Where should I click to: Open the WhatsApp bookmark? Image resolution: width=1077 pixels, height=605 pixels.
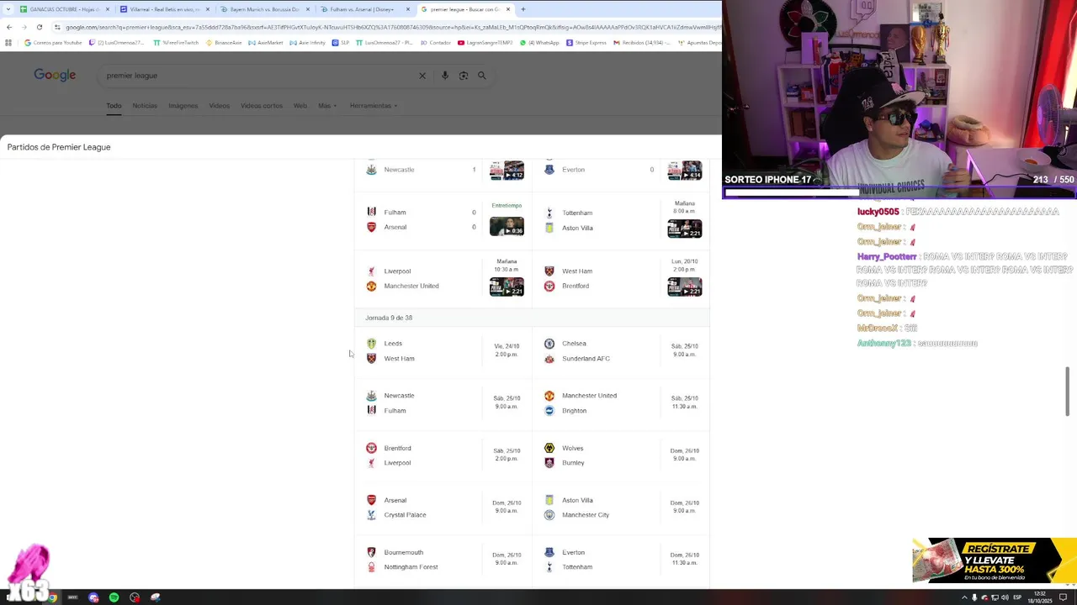pos(539,43)
